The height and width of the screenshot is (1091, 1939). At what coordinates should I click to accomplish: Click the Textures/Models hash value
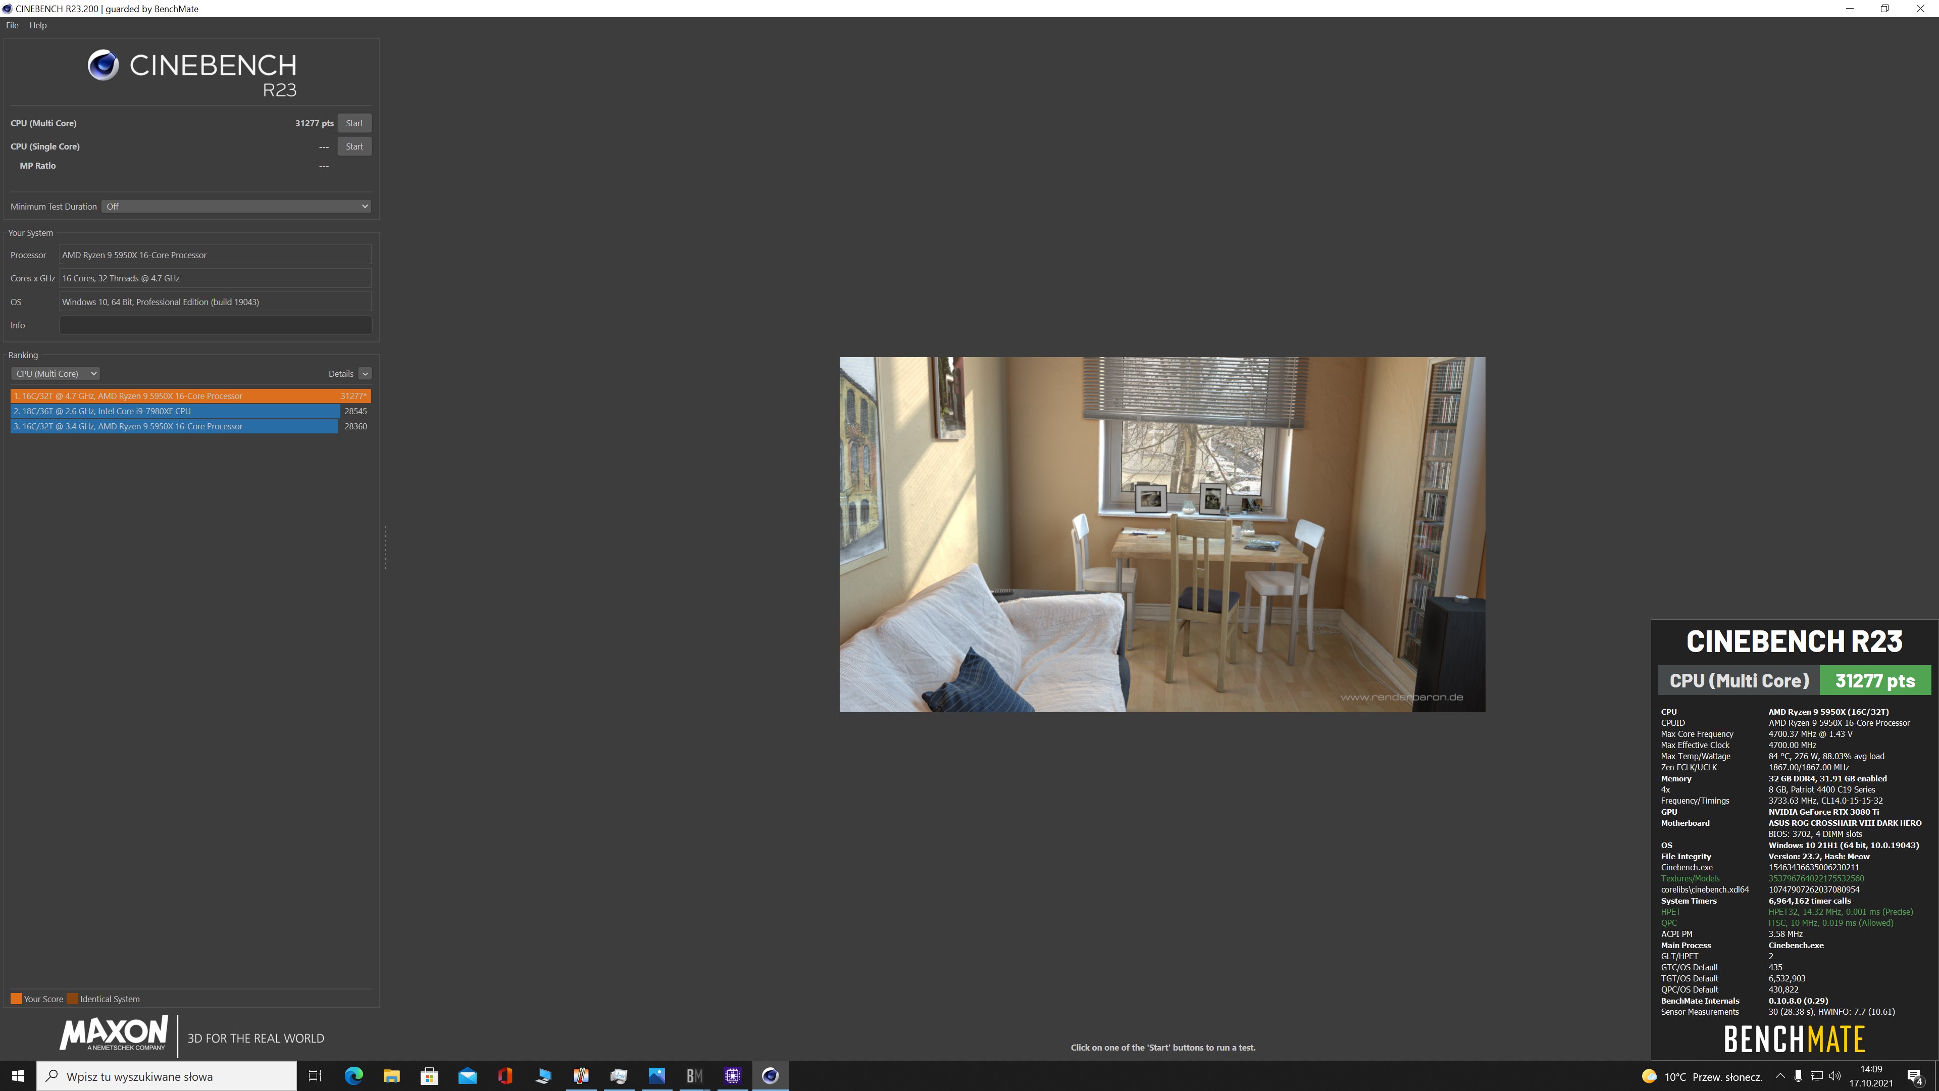point(1816,879)
